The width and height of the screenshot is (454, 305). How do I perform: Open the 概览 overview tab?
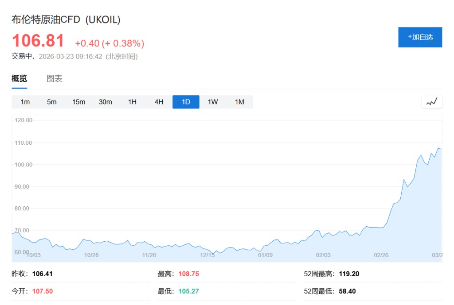(x=19, y=79)
